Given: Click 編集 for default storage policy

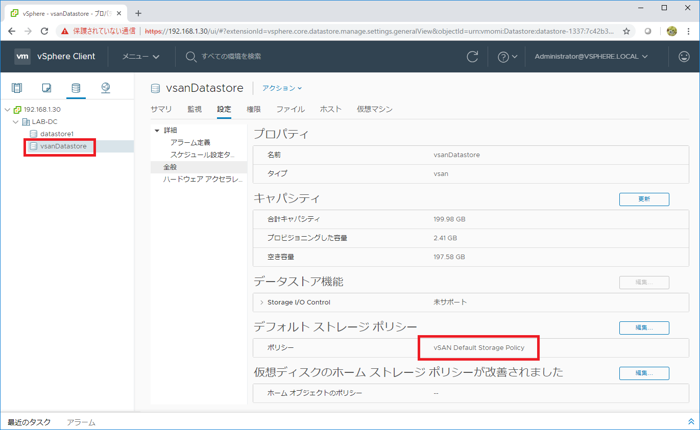Looking at the screenshot, I should [644, 328].
